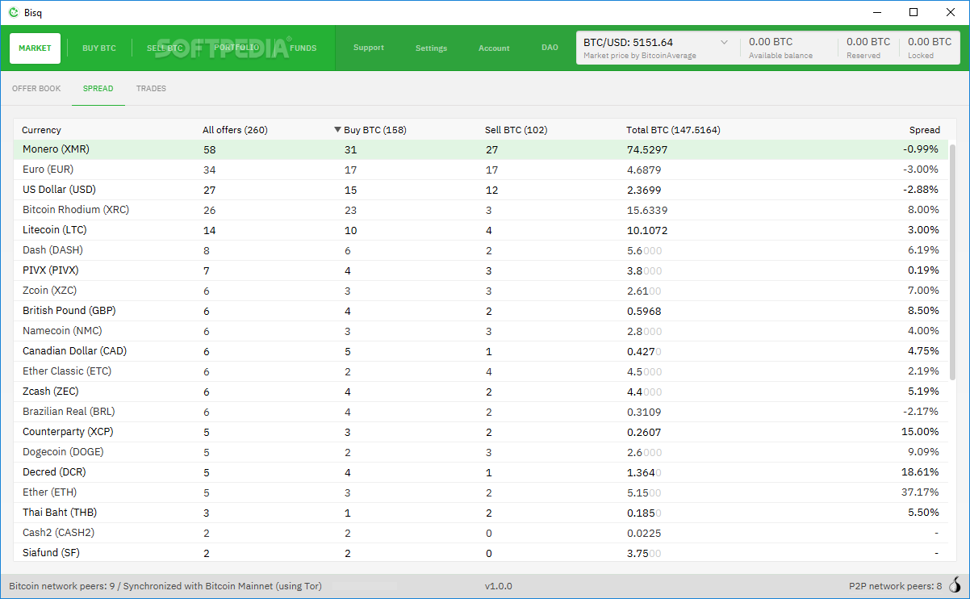970x599 pixels.
Task: Click the 15.6339 total BTC cell
Action: click(x=647, y=211)
